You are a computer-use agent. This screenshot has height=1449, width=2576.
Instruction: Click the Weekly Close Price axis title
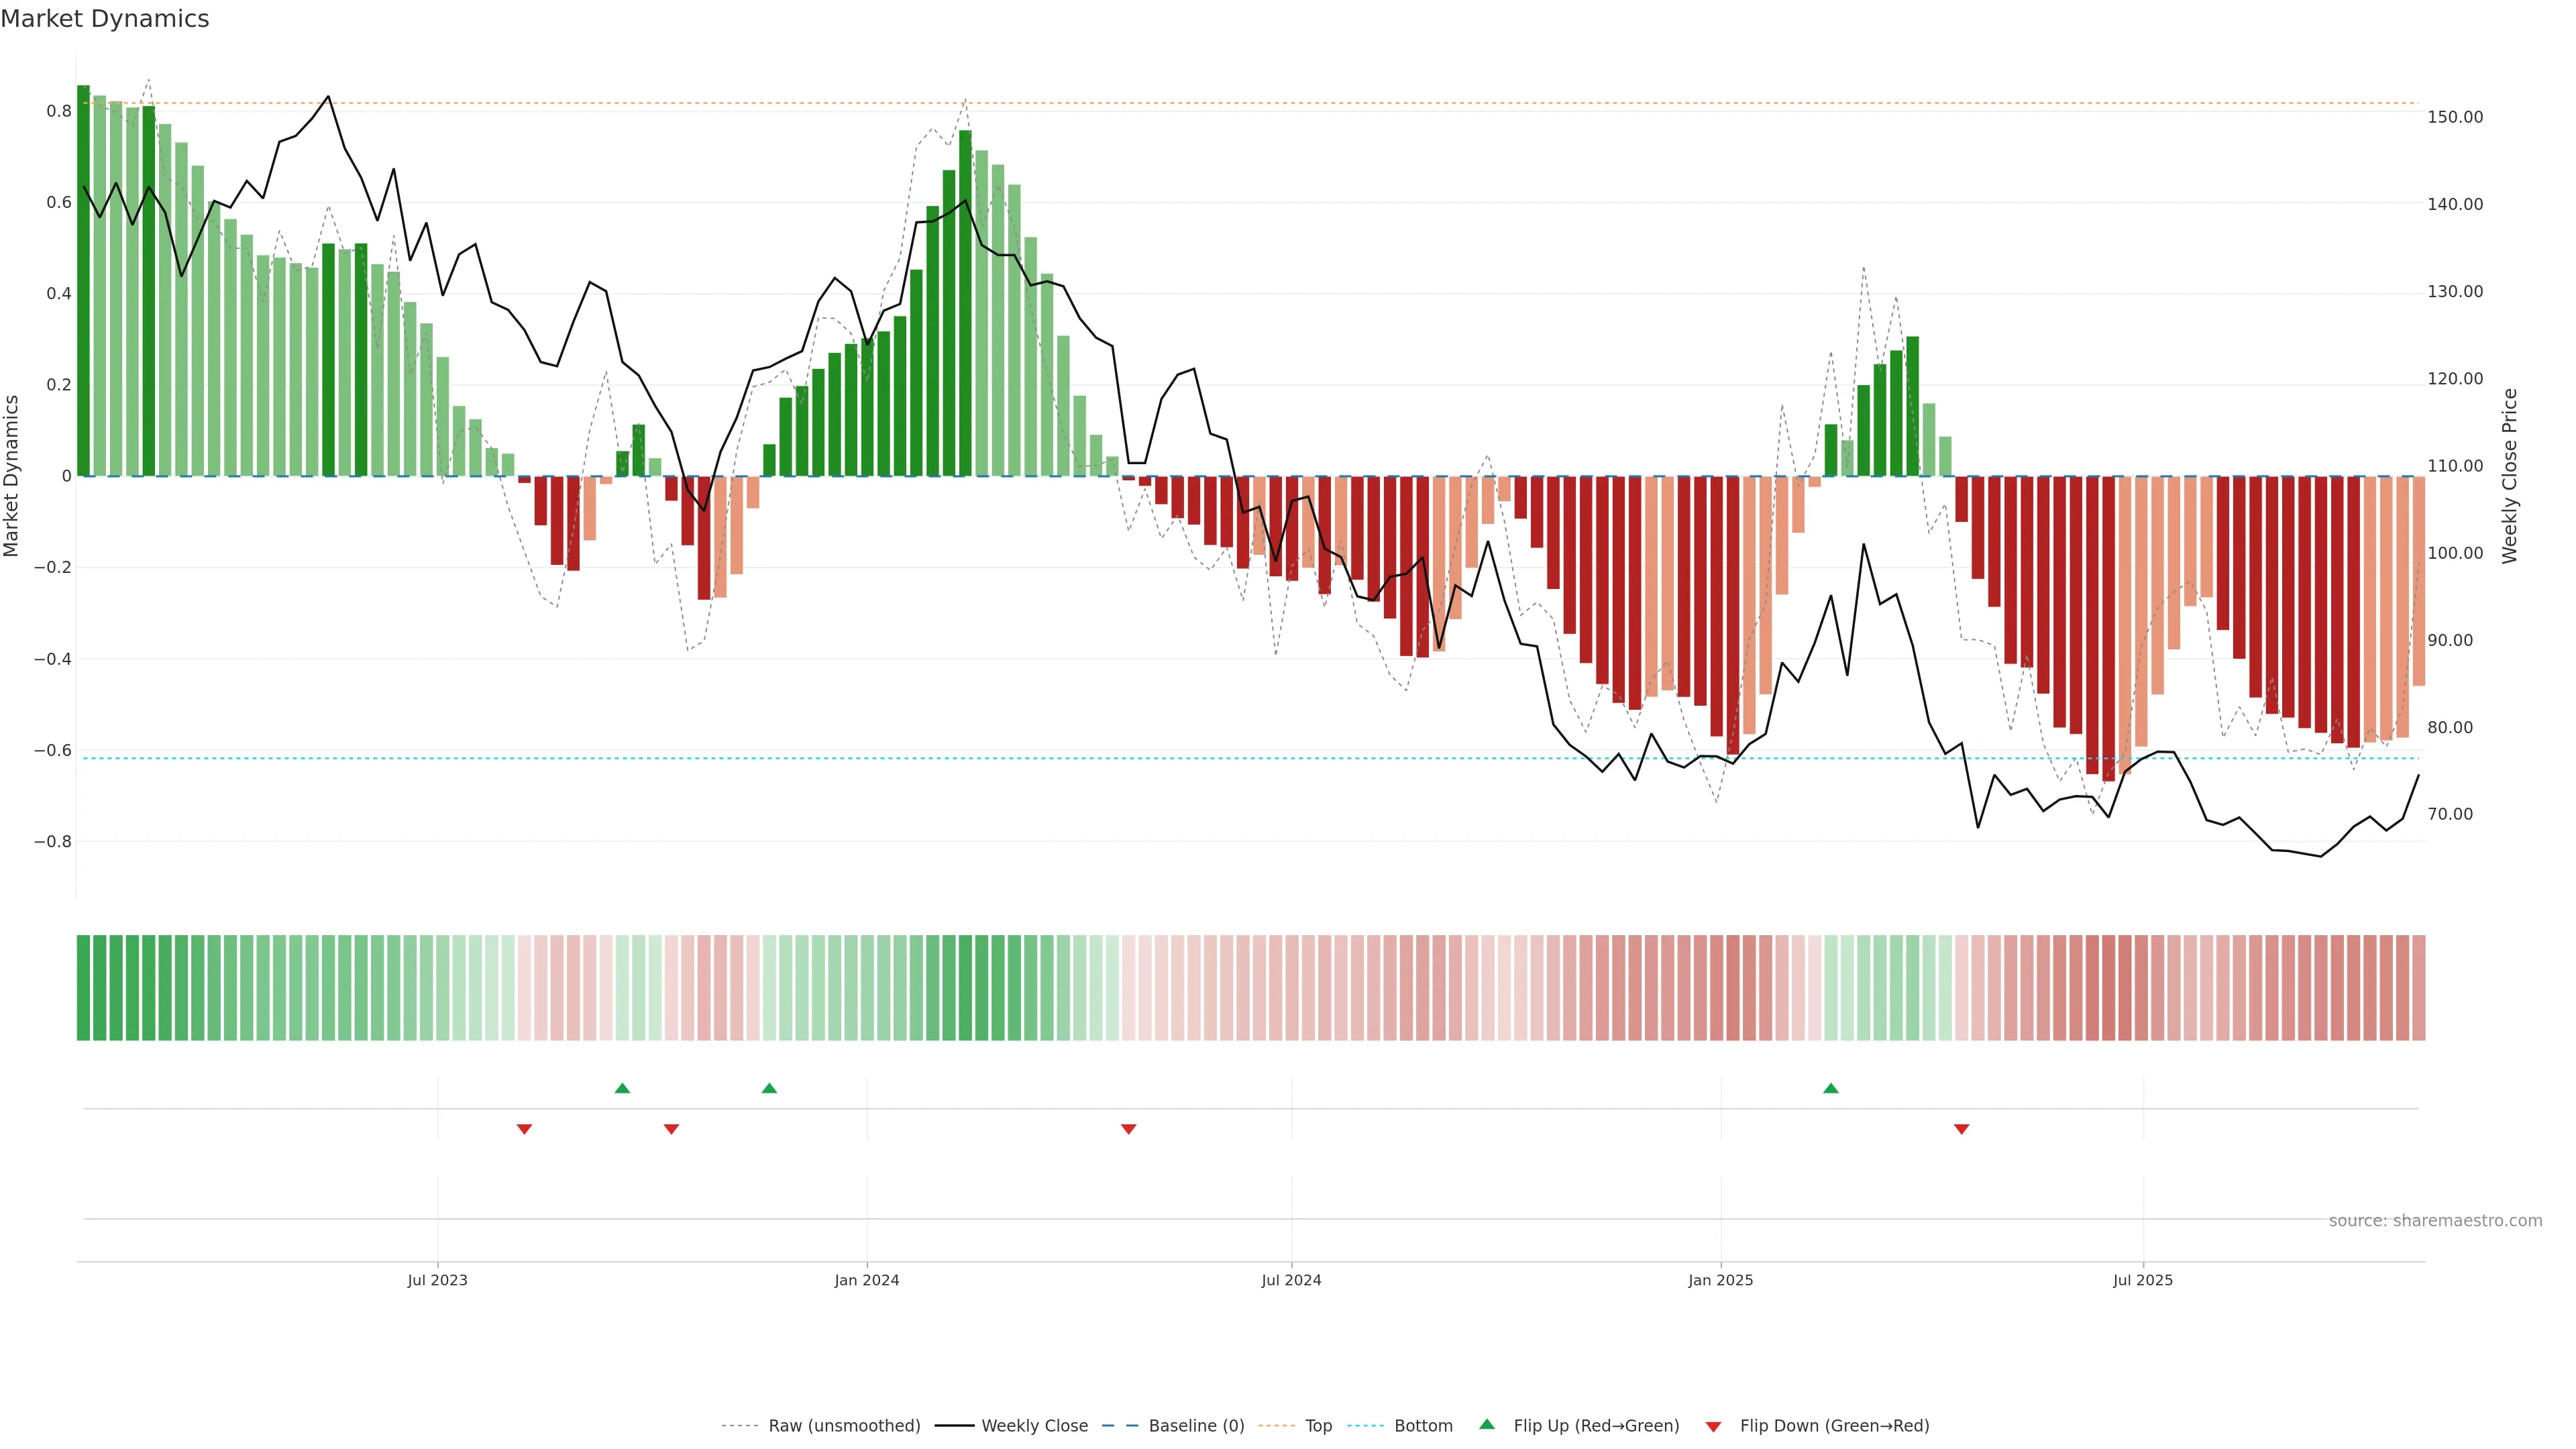2510,476
